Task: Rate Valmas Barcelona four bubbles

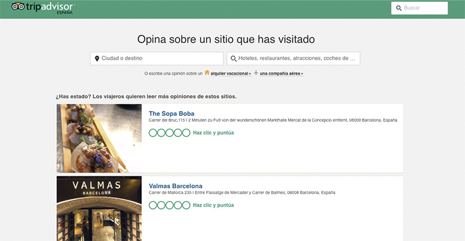Action: coord(178,205)
